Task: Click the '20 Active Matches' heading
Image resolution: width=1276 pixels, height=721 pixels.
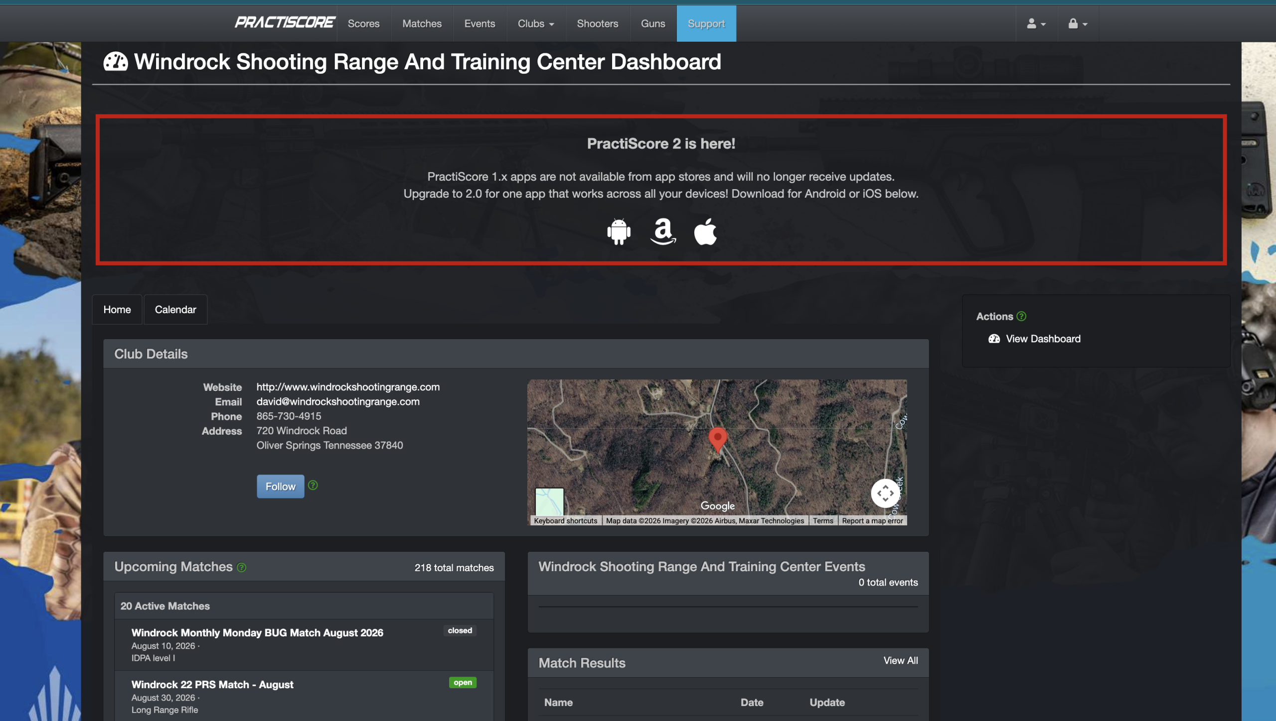Action: point(165,606)
